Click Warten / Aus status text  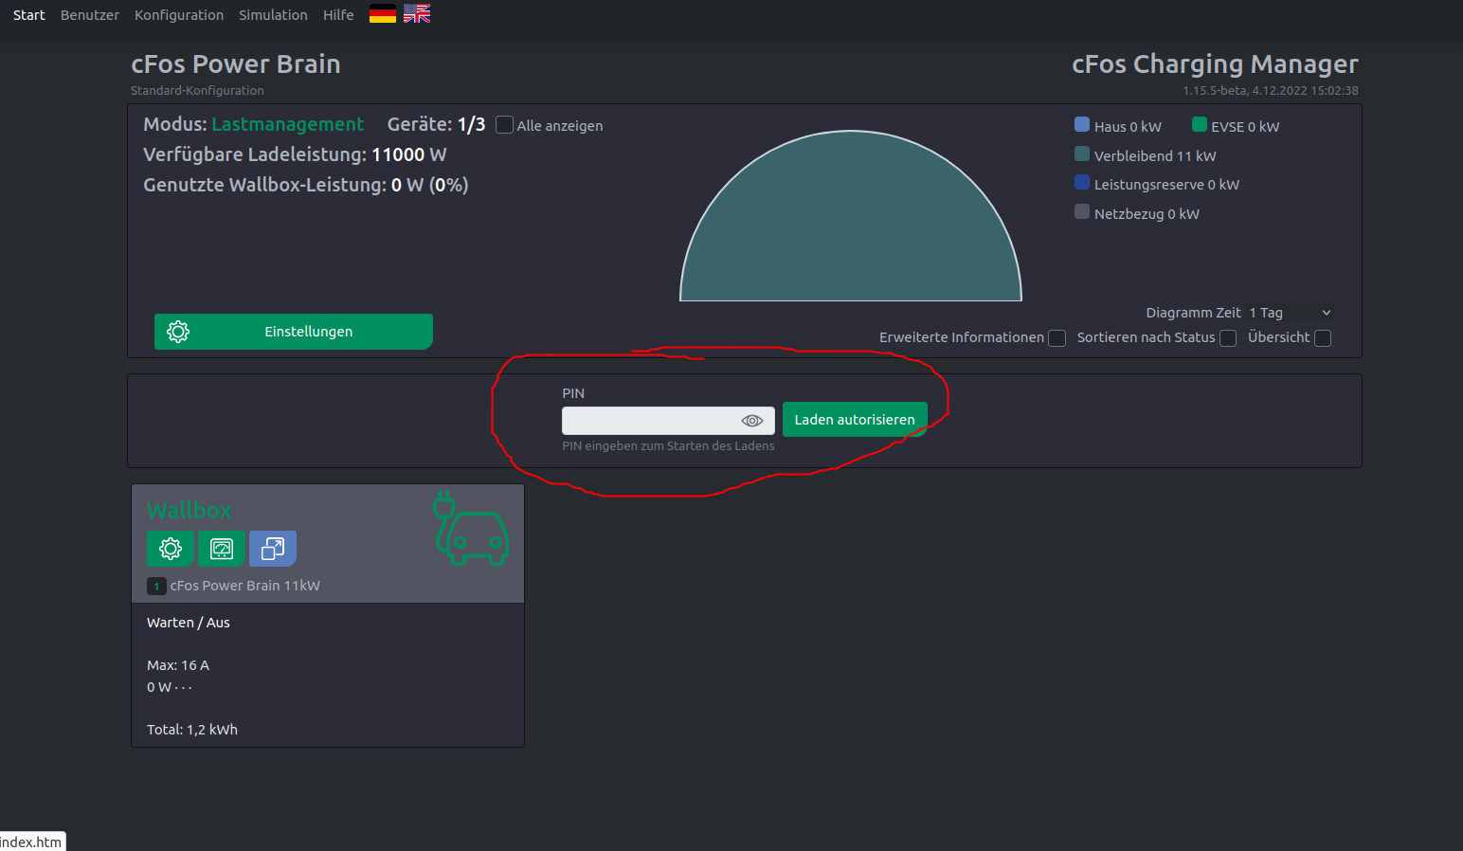(189, 623)
